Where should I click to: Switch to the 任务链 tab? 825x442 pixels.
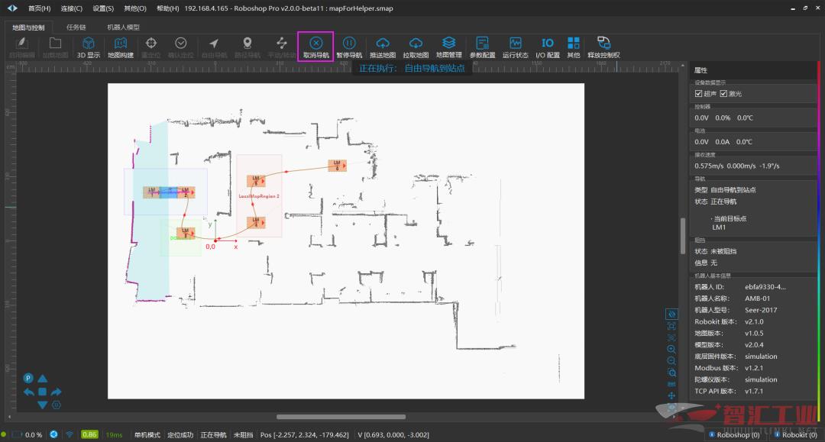click(x=76, y=27)
